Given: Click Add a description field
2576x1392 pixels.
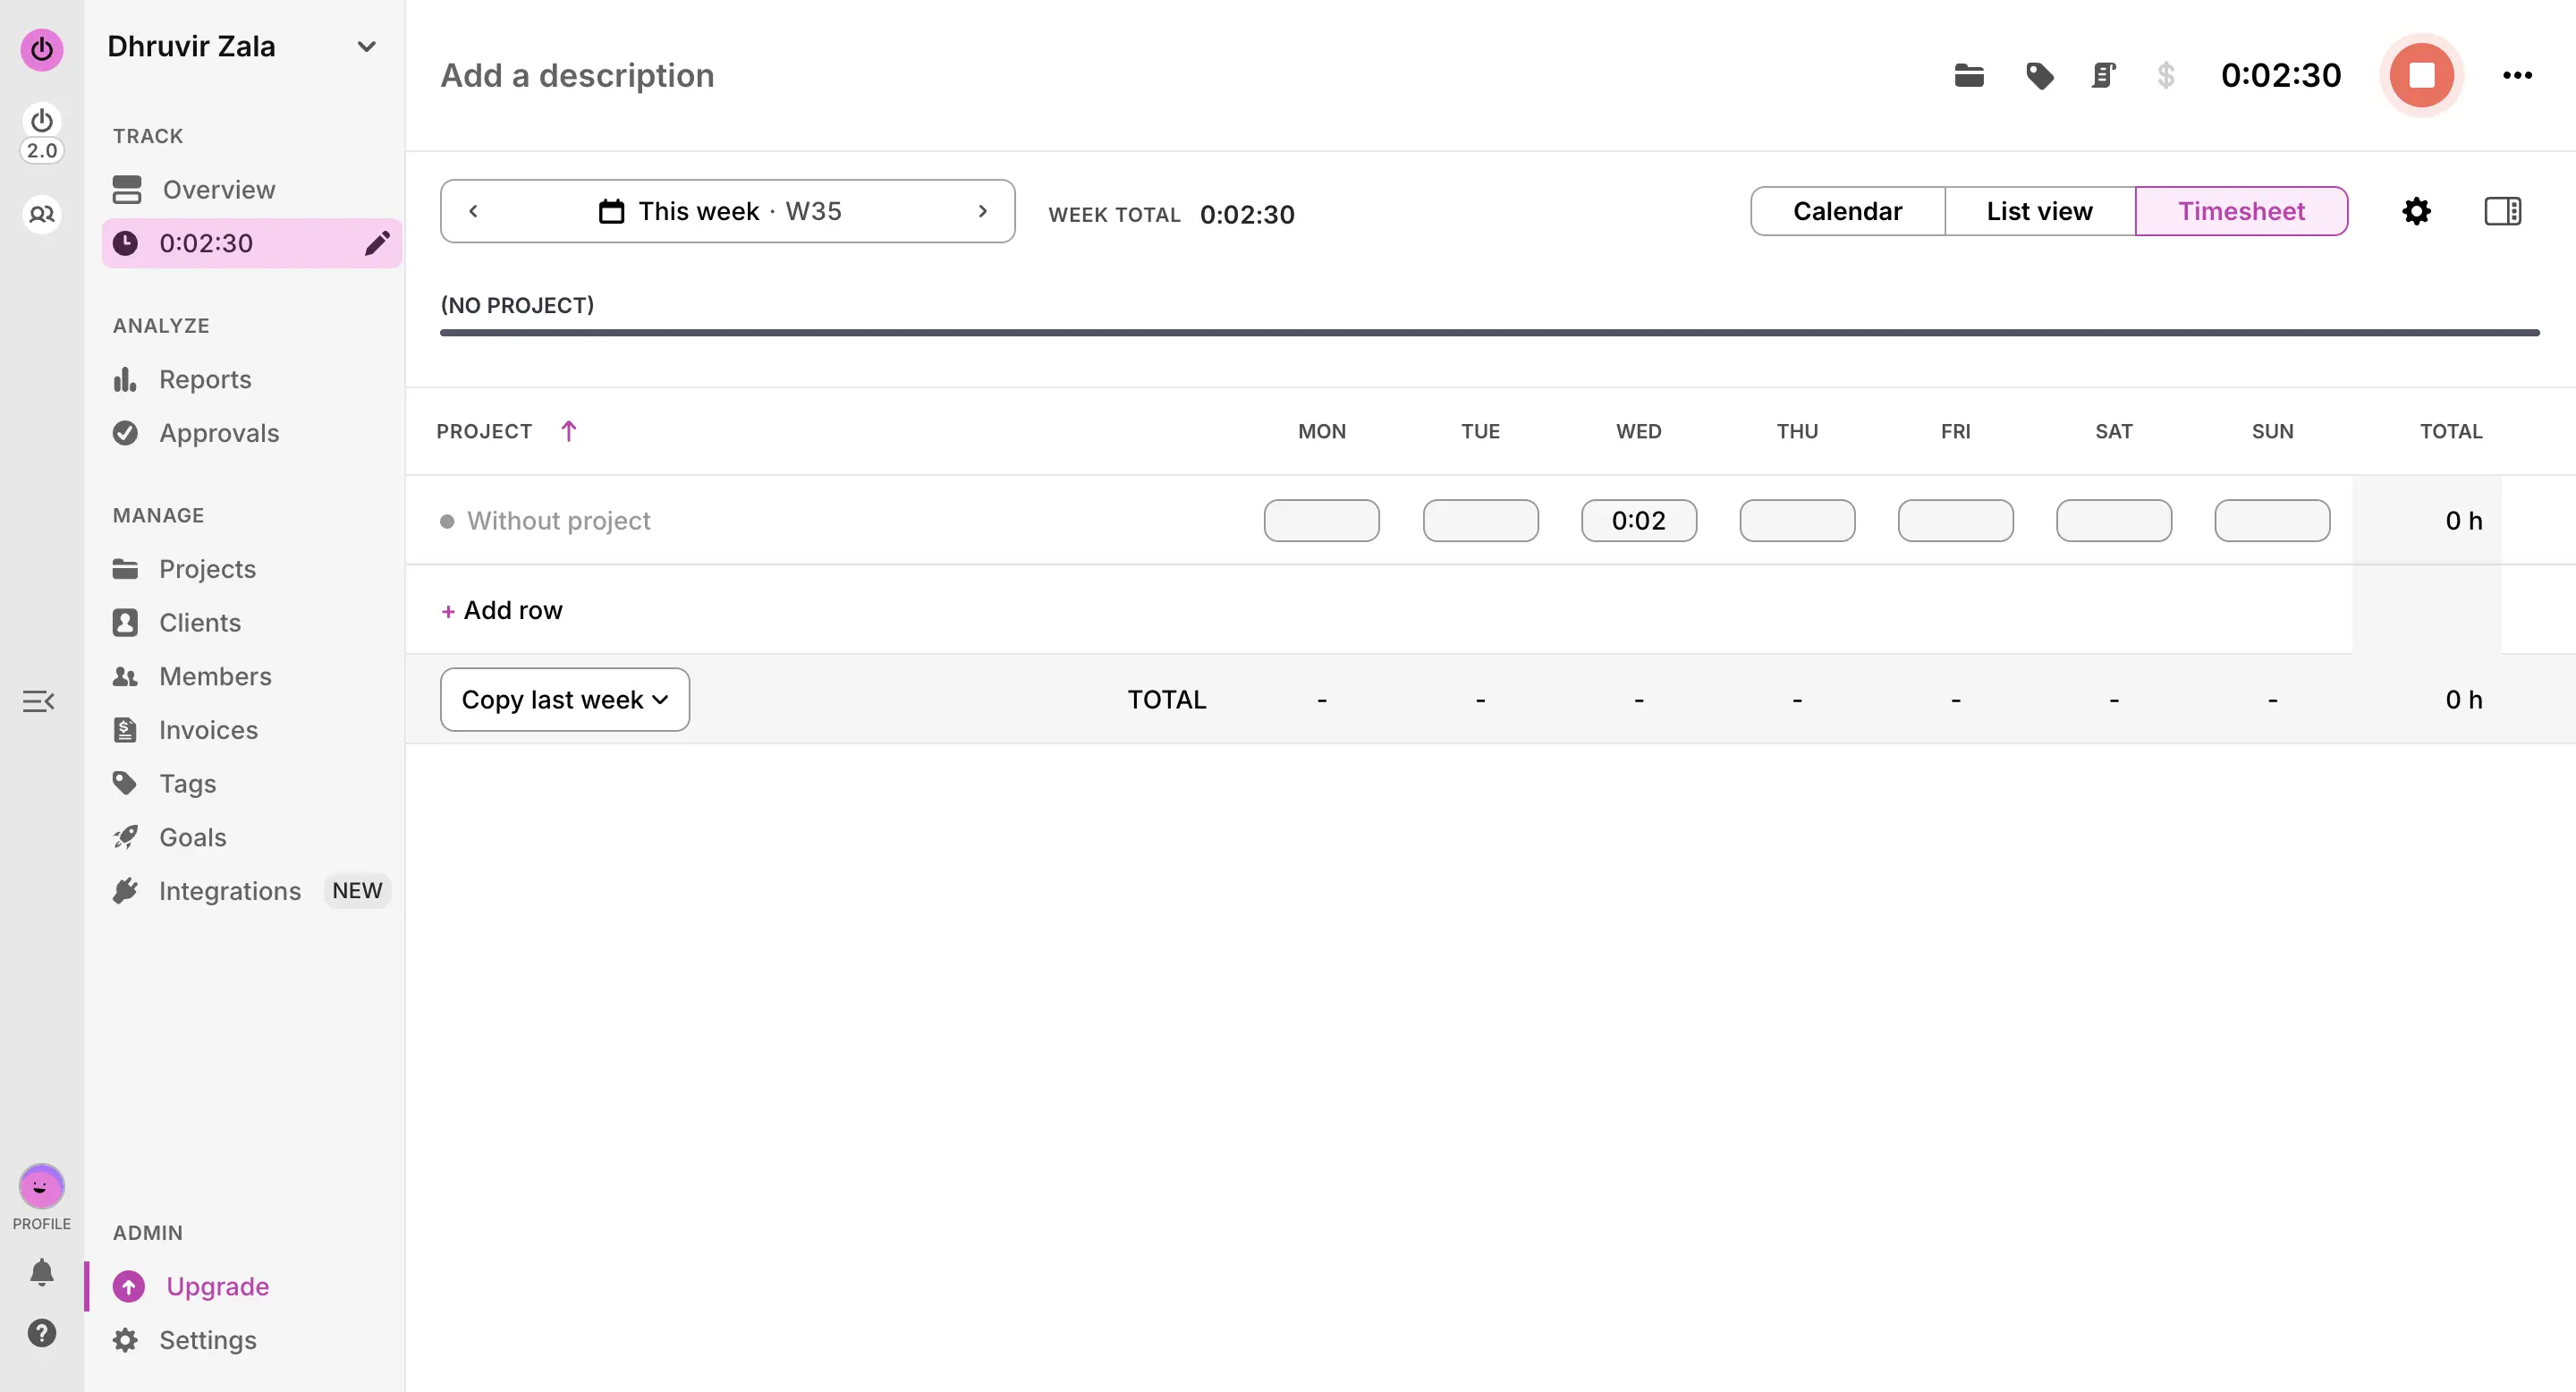Looking at the screenshot, I should [577, 75].
